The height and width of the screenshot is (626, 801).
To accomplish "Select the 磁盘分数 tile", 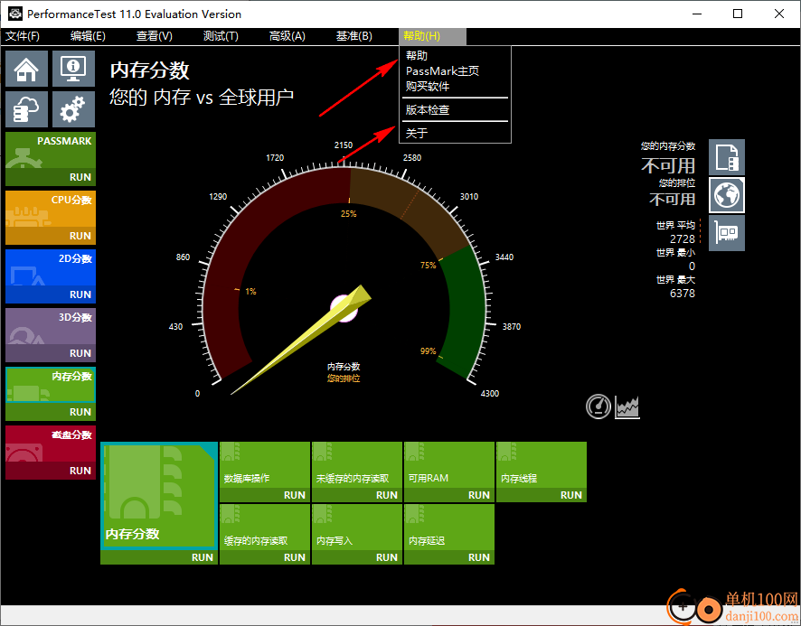I will pos(51,444).
